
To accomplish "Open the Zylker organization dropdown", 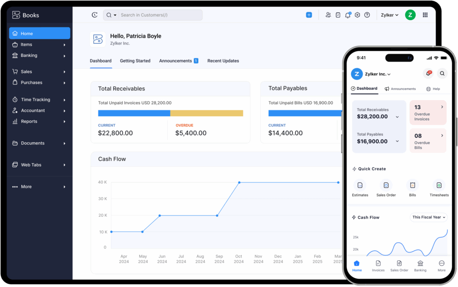I will click(390, 15).
